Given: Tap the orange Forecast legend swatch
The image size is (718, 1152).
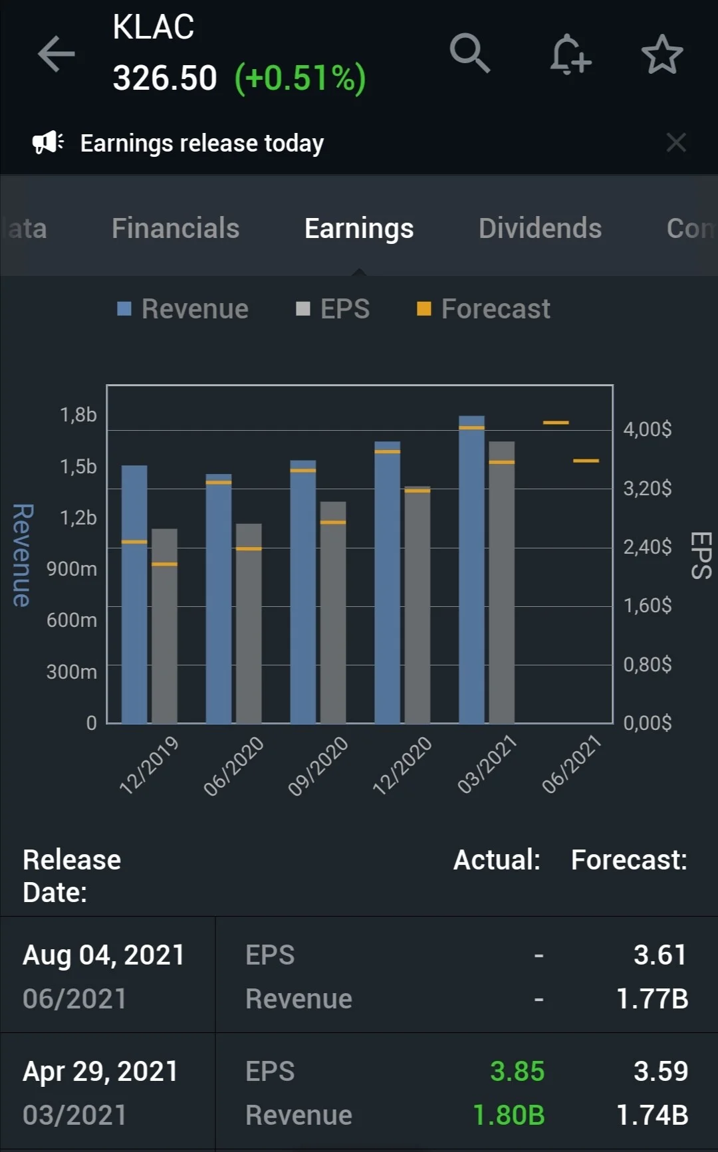Looking at the screenshot, I should [x=424, y=308].
